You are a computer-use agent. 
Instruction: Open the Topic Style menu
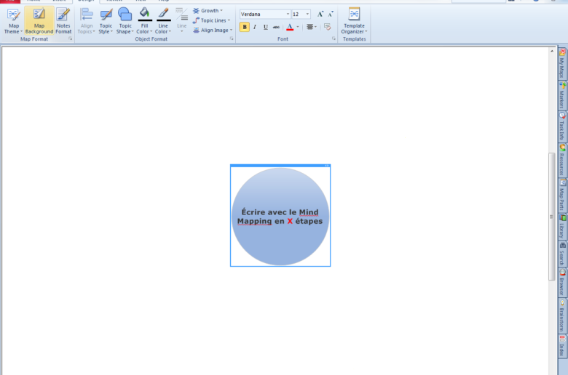(106, 20)
